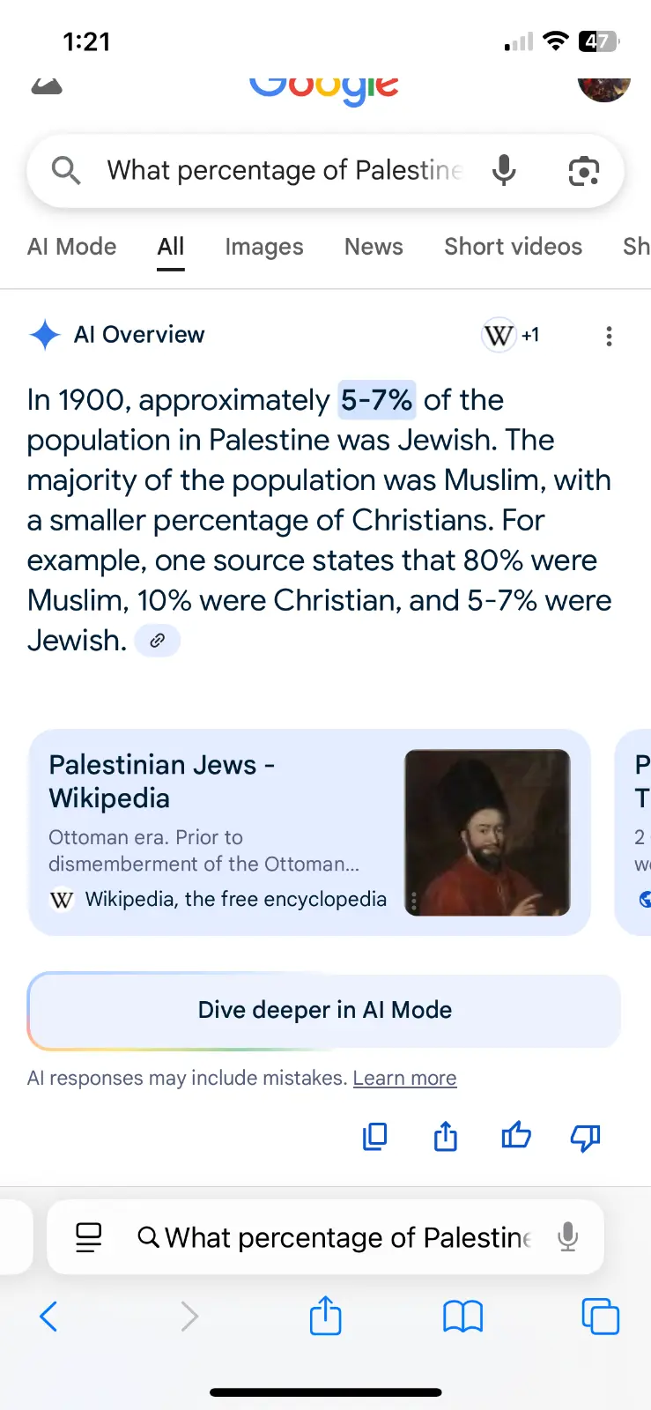The image size is (651, 1410).
Task: Open AI Overview three-dot options menu
Action: coord(609,336)
